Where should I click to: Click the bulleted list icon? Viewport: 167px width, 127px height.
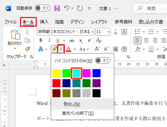[137, 32]
